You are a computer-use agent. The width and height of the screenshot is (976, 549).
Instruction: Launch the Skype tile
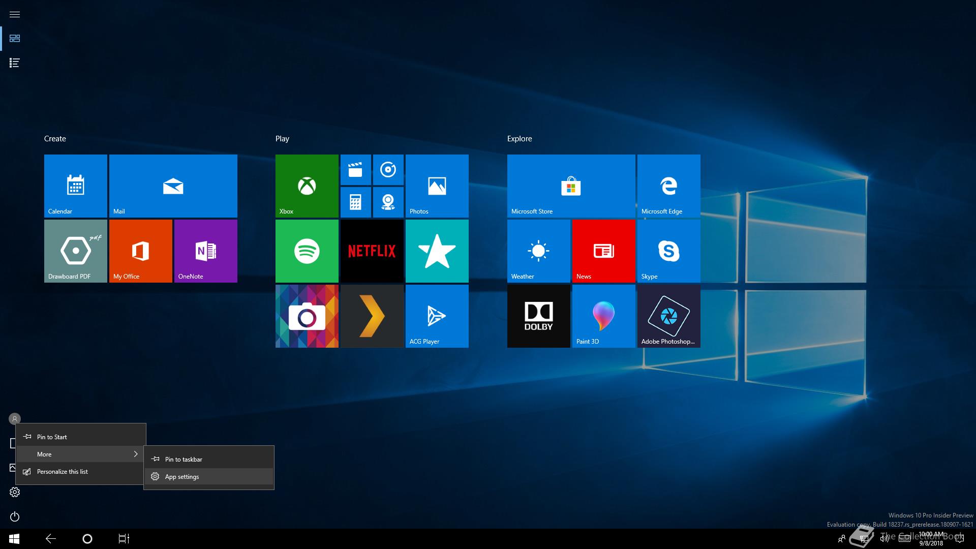[x=669, y=251]
